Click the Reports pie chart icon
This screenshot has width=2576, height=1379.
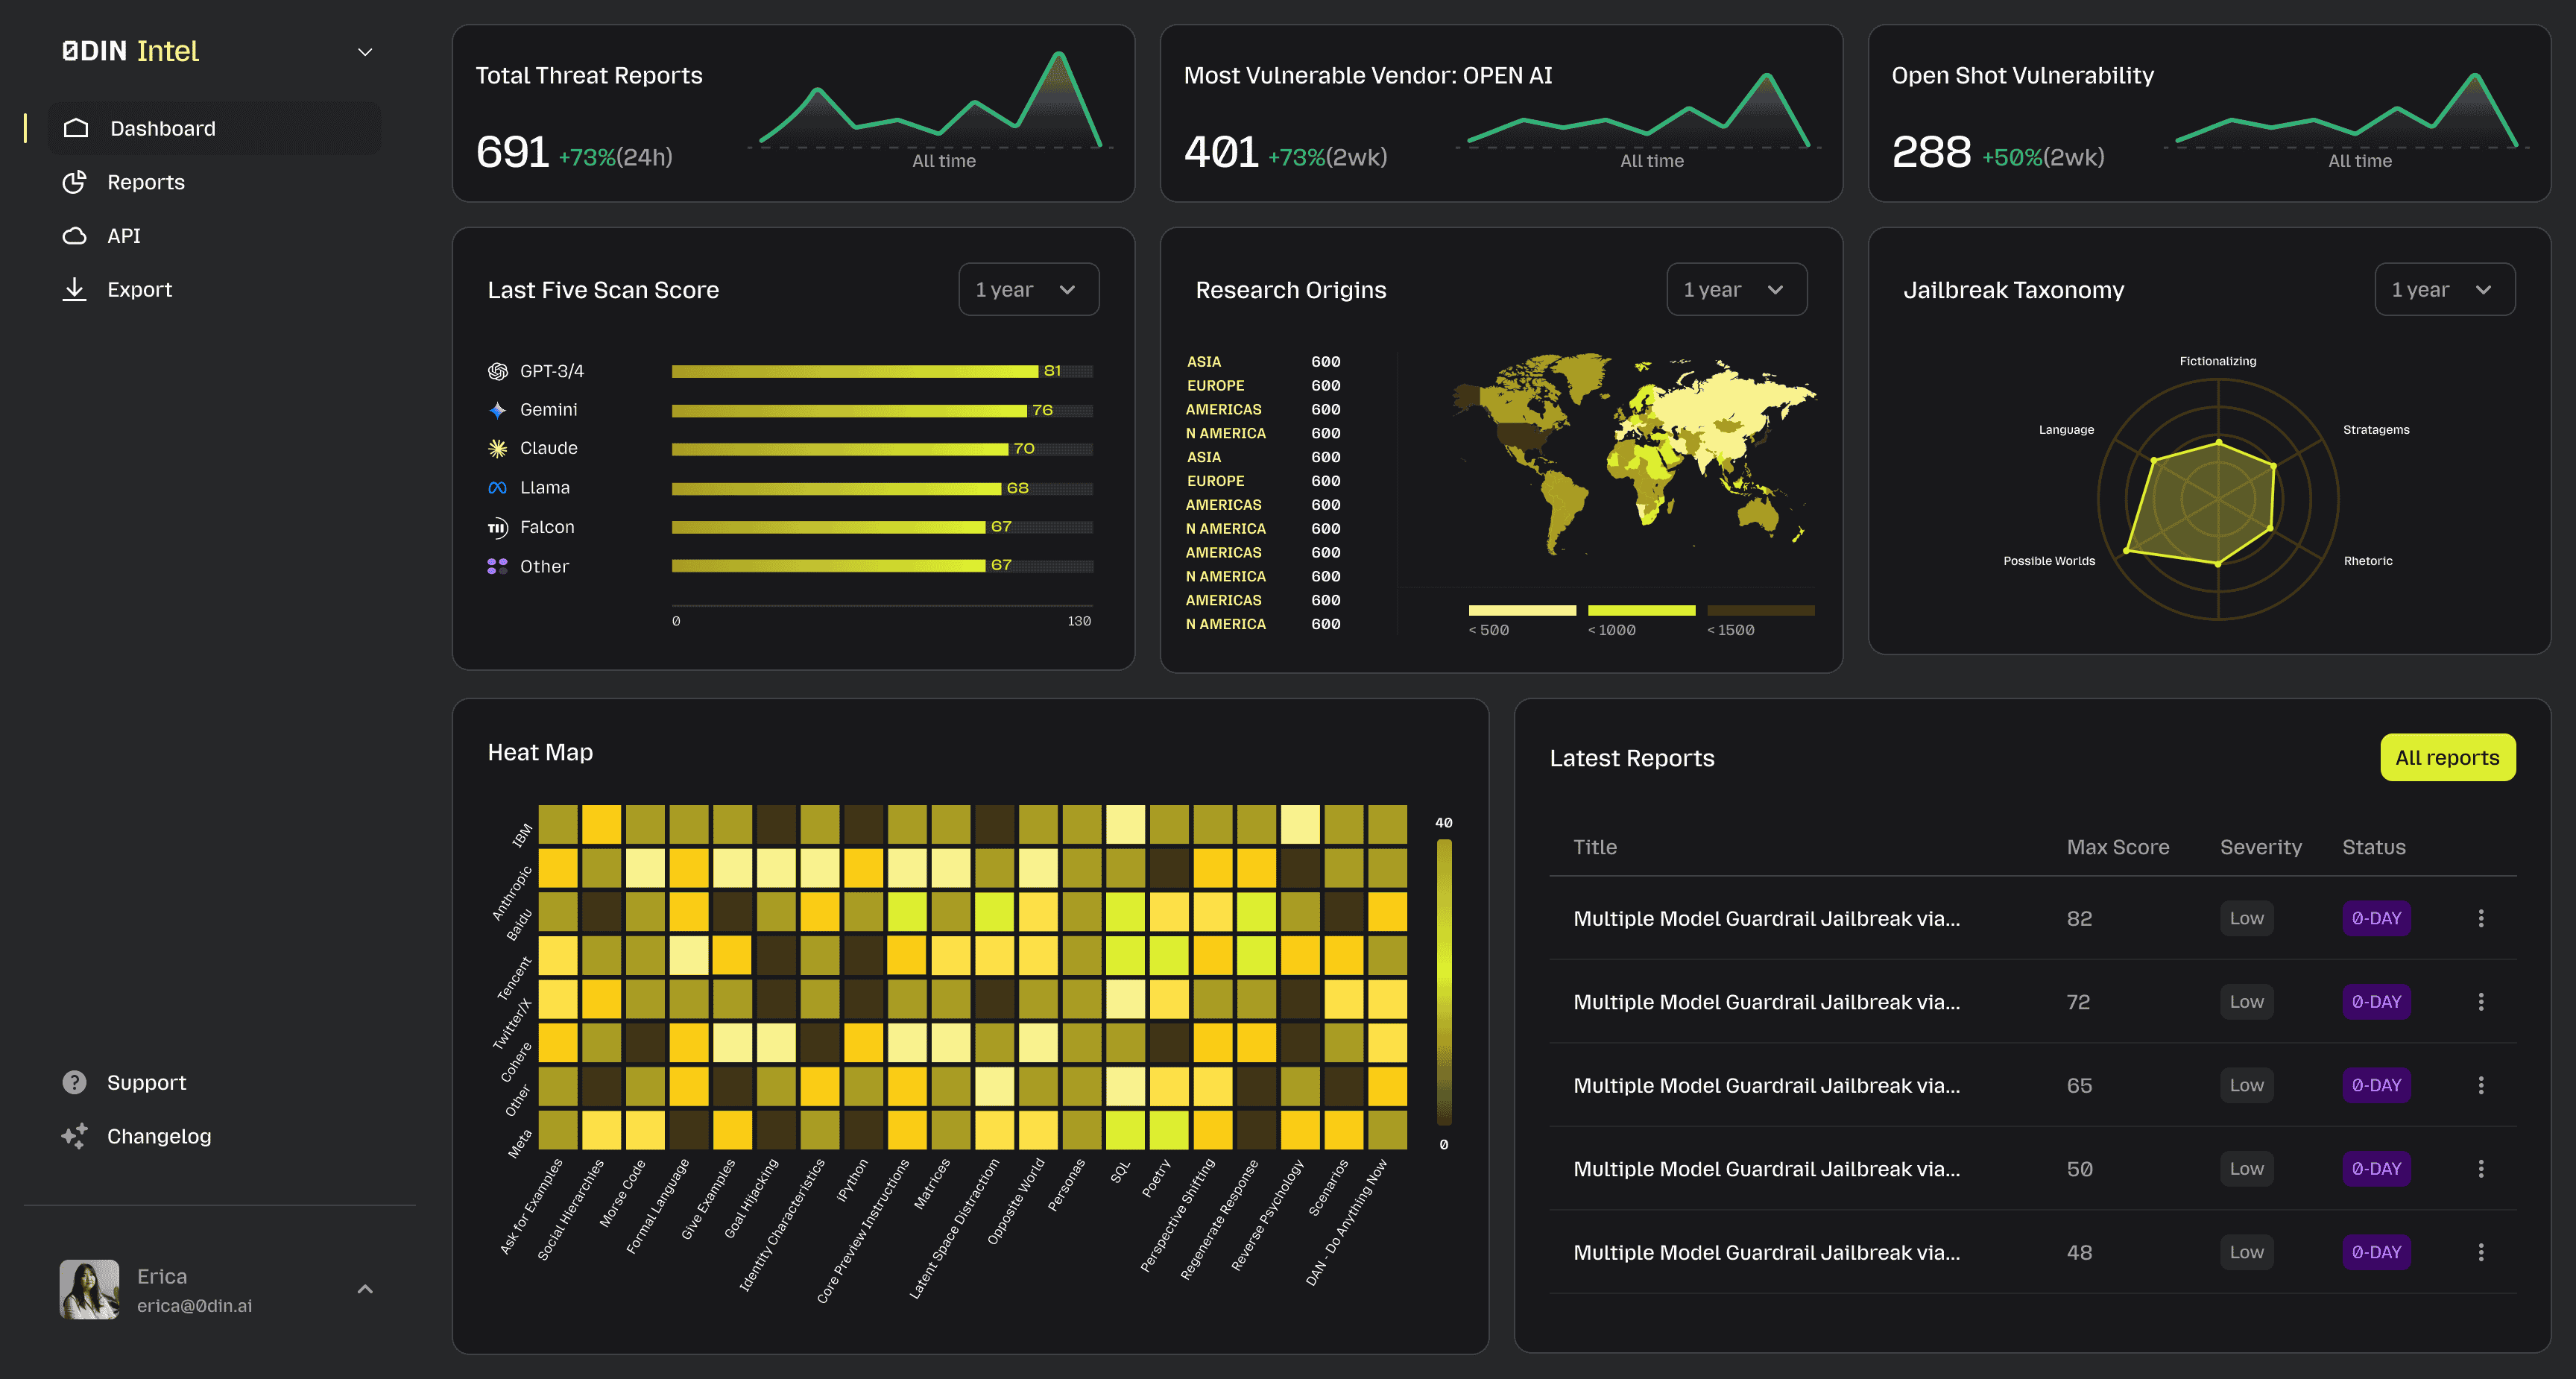pyautogui.click(x=74, y=182)
